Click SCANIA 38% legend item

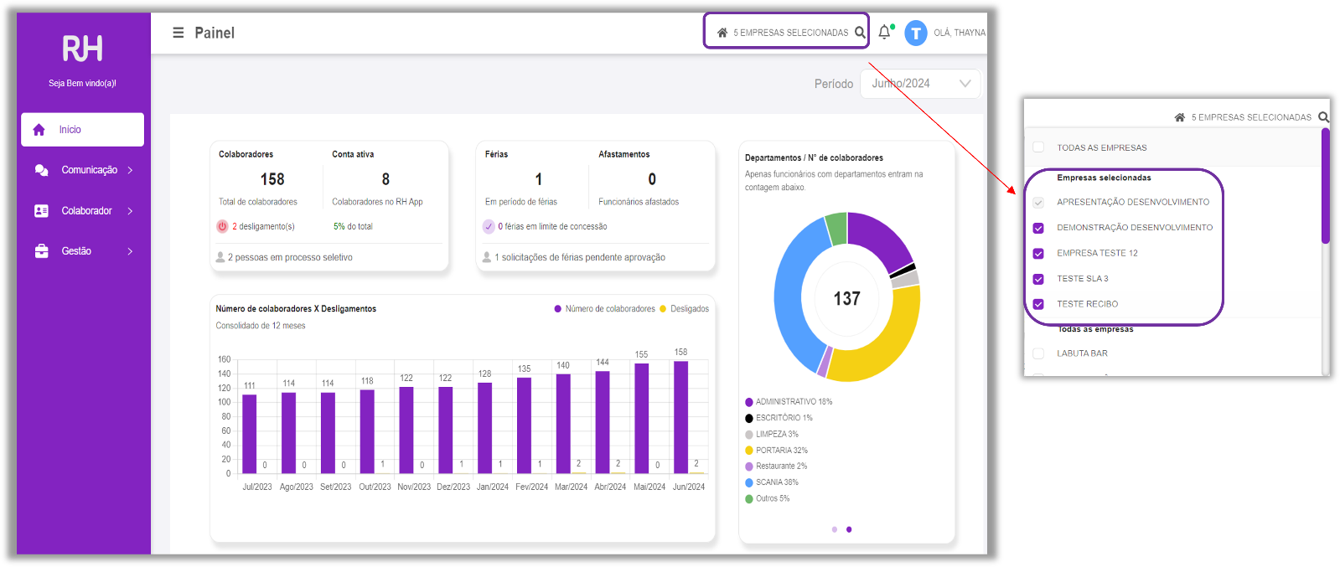(772, 482)
